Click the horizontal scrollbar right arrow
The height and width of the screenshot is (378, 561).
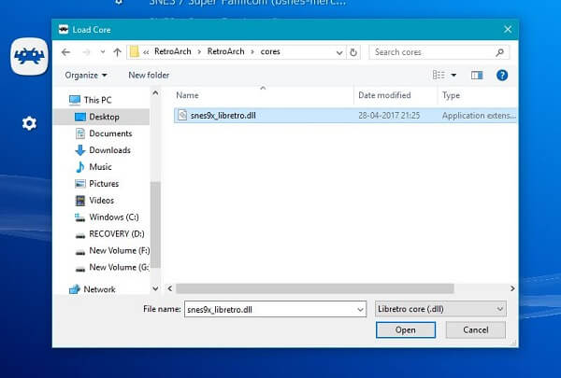point(512,288)
